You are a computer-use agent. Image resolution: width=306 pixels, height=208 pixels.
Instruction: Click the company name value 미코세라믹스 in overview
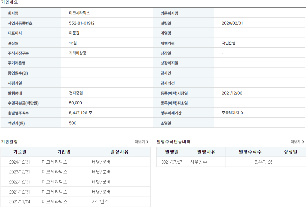pyautogui.click(x=79, y=13)
